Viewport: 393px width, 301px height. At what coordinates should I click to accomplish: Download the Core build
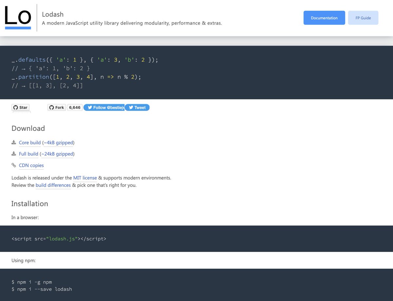click(30, 143)
